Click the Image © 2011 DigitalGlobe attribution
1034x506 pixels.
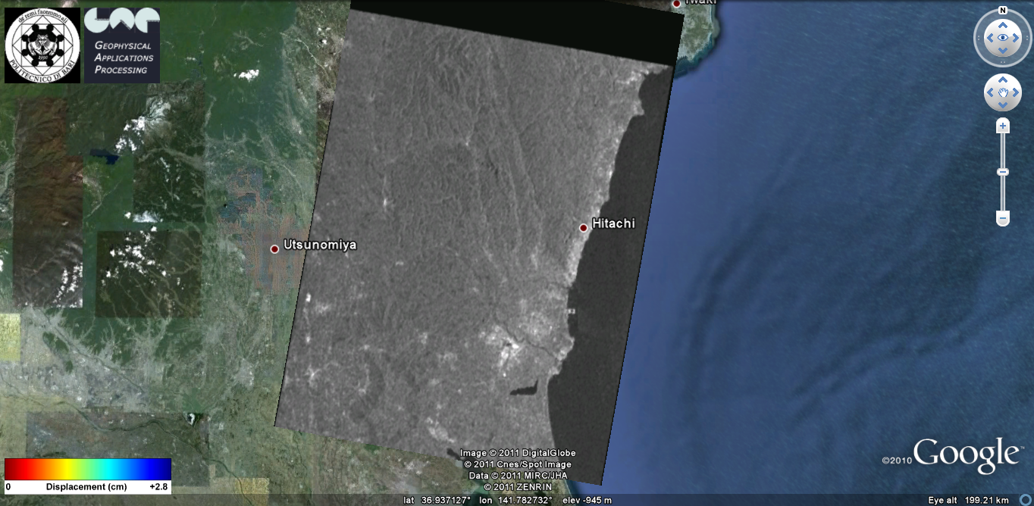pos(518,453)
